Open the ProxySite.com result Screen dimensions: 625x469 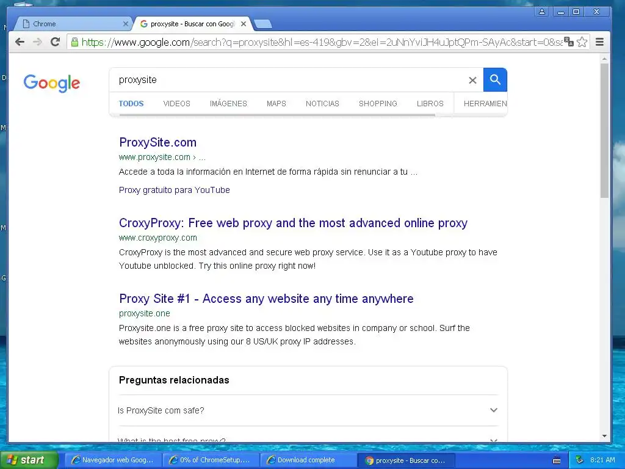[158, 142]
